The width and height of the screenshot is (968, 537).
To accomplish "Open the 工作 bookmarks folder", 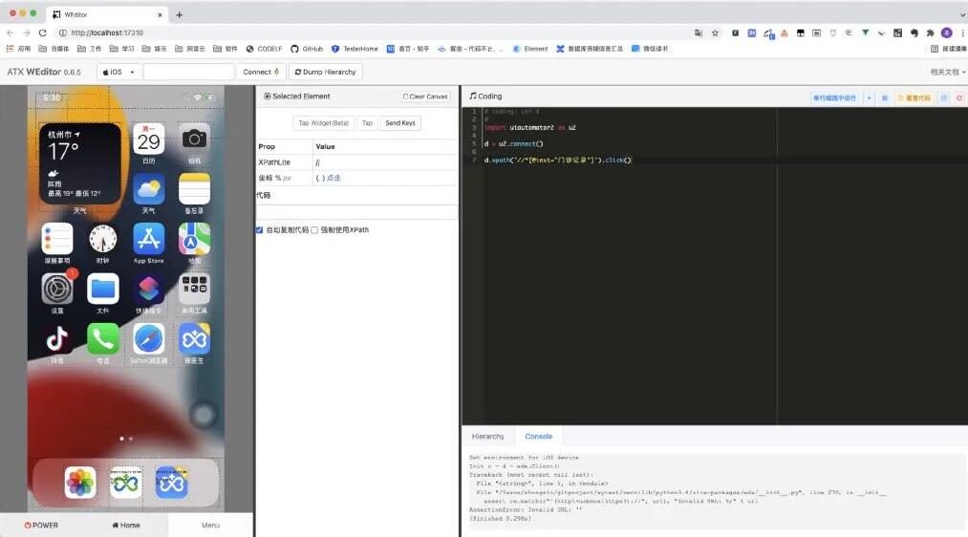I will (x=90, y=49).
